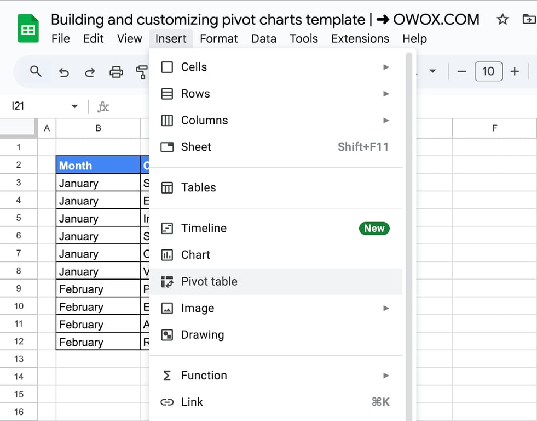Click the chain Link icon

[167, 402]
